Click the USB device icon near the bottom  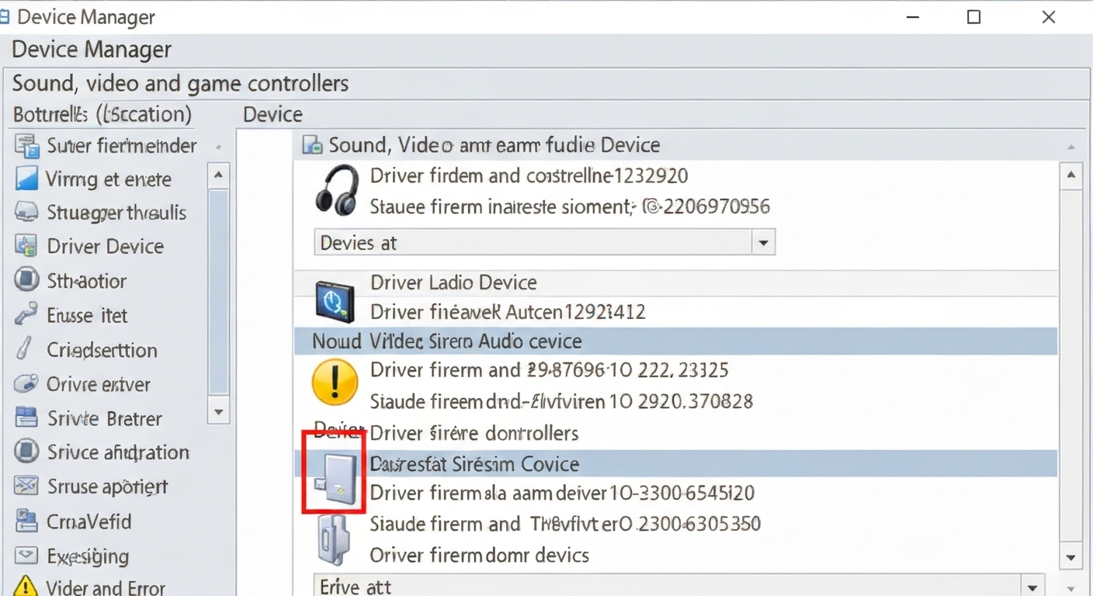(334, 539)
